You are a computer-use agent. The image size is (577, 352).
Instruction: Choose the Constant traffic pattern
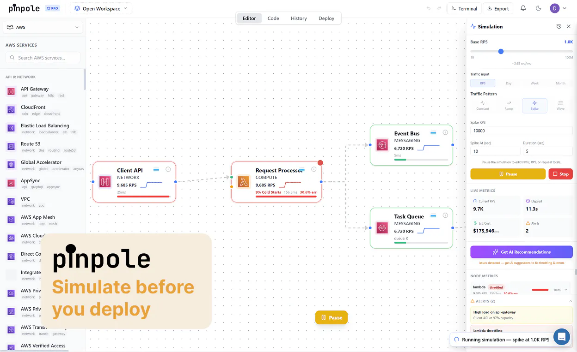click(483, 106)
